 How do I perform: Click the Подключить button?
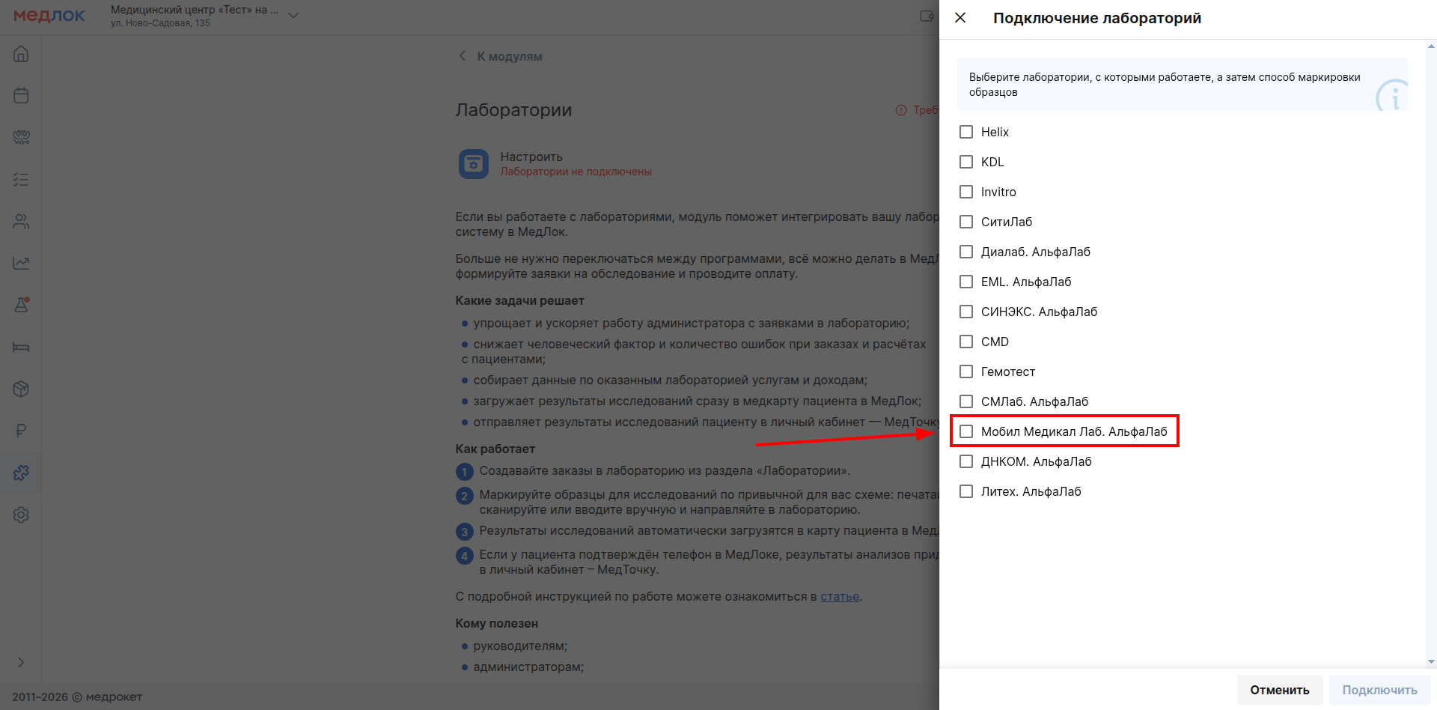(1379, 690)
